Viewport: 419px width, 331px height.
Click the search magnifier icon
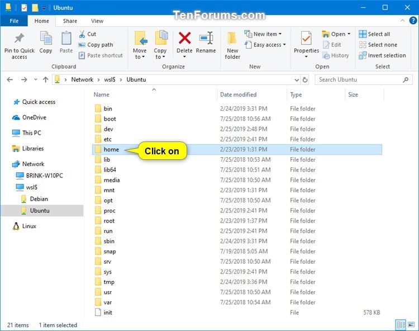(x=406, y=80)
